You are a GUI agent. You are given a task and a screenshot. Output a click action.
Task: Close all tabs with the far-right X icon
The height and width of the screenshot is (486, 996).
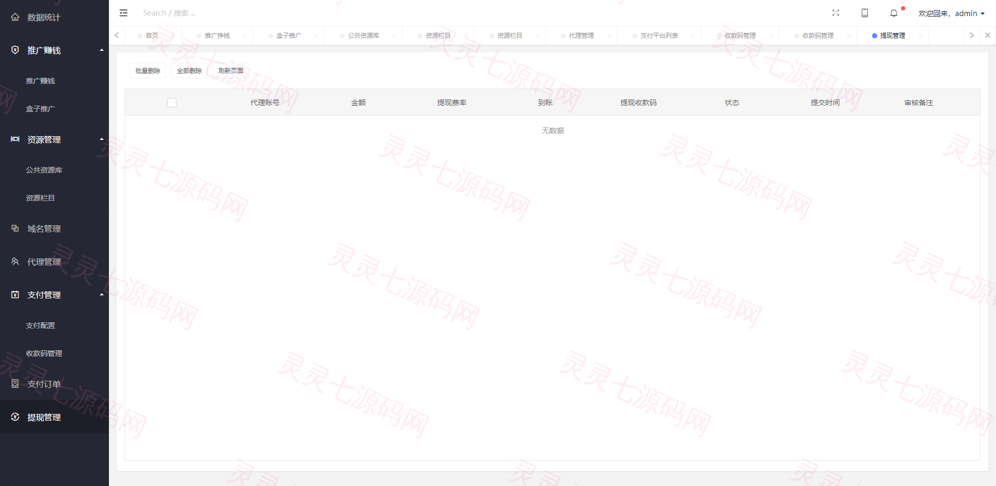pyautogui.click(x=988, y=35)
